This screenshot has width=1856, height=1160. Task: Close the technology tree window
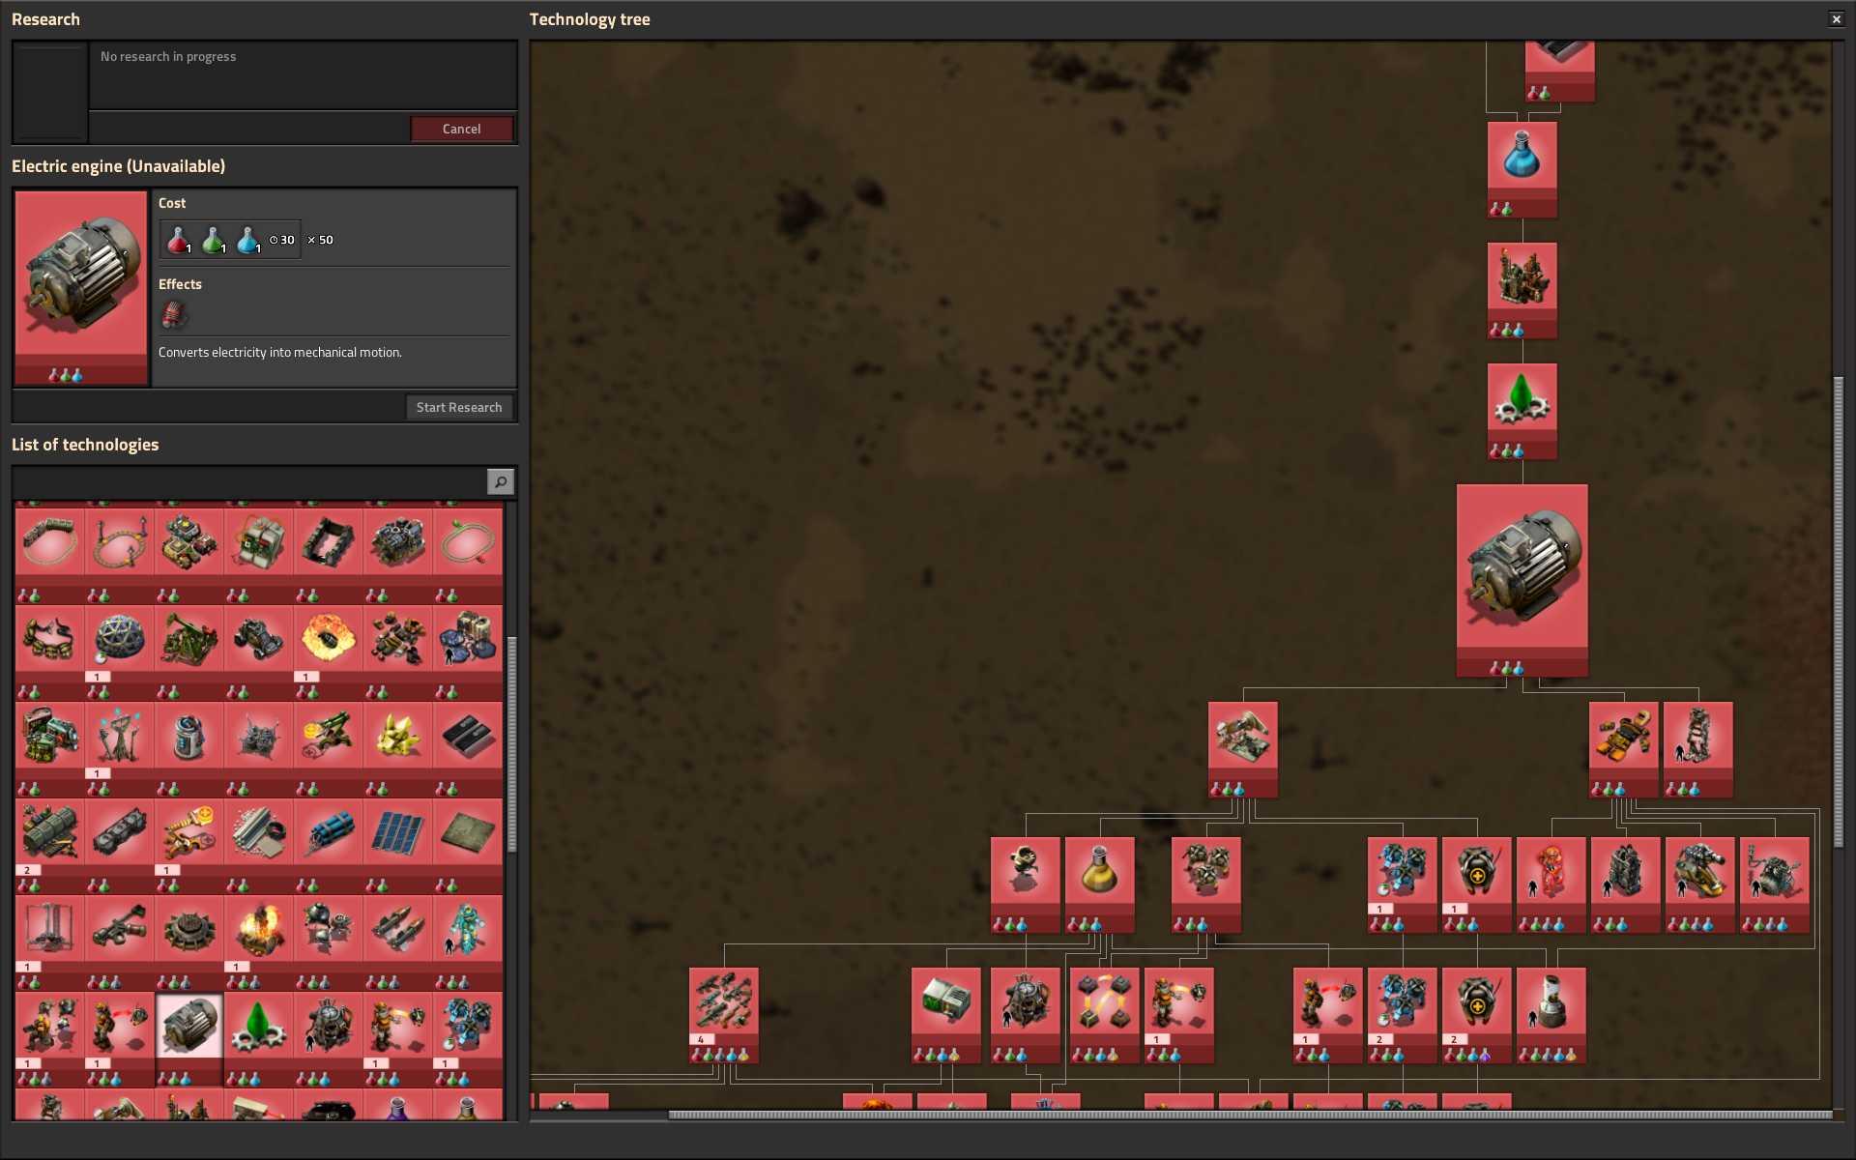pos(1836,19)
